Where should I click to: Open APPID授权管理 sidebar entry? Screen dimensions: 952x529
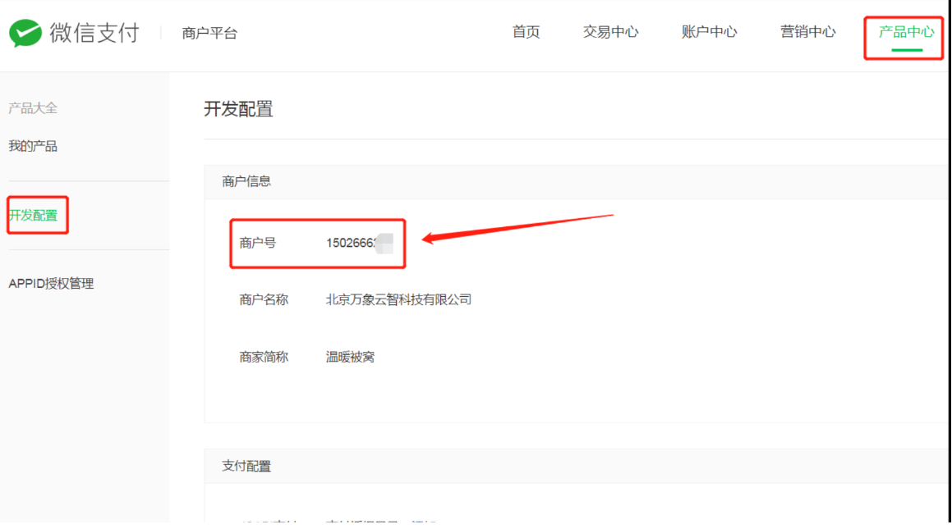coord(51,284)
